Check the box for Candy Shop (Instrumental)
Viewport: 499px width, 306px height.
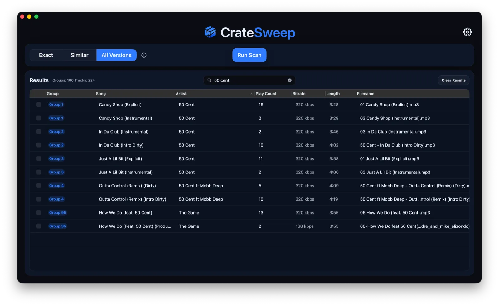coord(39,118)
